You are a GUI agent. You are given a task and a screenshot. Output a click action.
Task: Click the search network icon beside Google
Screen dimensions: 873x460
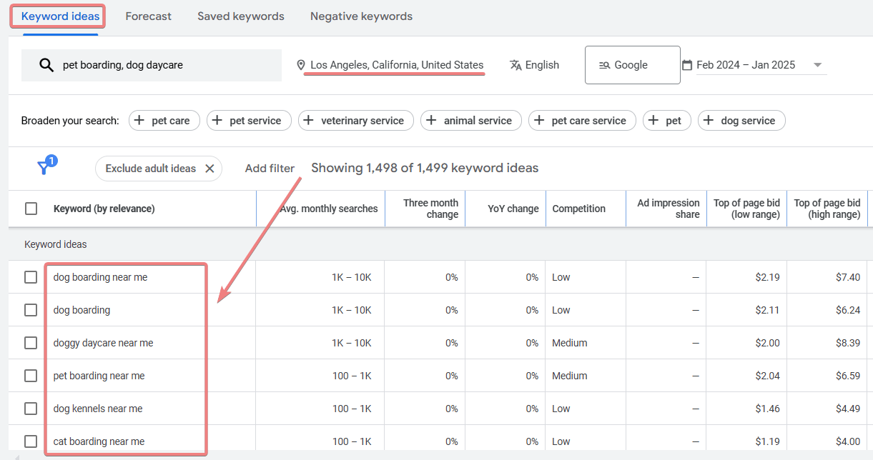[605, 65]
